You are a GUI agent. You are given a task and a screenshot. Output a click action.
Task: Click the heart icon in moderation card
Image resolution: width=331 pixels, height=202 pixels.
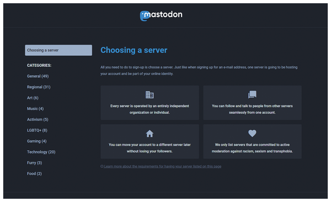point(252,134)
